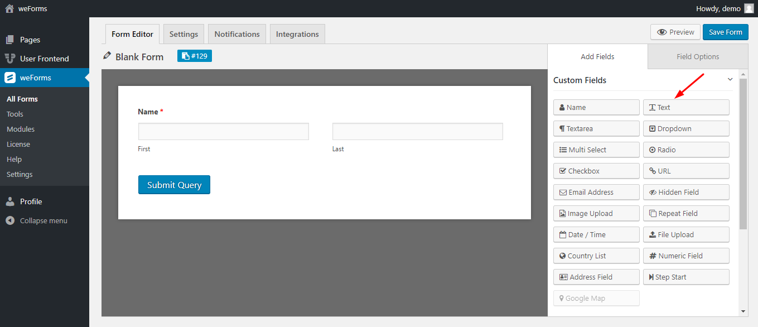The width and height of the screenshot is (758, 327).
Task: Add an Image Upload field
Action: [x=596, y=213]
